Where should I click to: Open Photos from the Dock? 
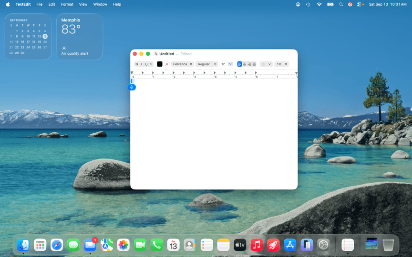[123, 245]
